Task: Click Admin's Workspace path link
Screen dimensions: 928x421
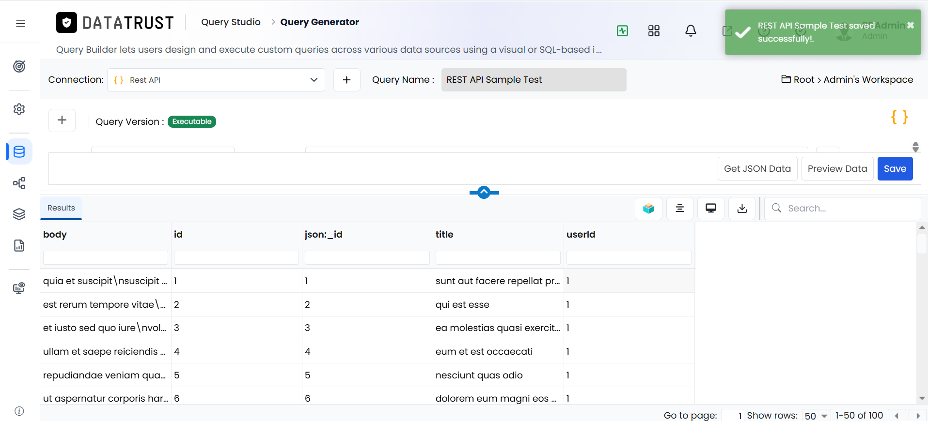Action: click(868, 80)
